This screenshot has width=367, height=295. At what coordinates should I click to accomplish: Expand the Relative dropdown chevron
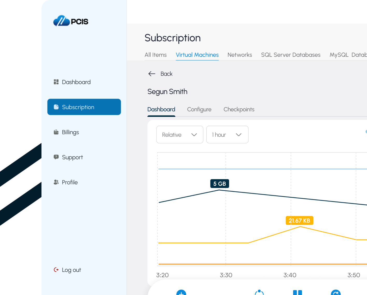[194, 135]
